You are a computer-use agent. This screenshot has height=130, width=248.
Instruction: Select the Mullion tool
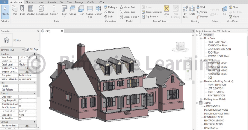click(98, 11)
